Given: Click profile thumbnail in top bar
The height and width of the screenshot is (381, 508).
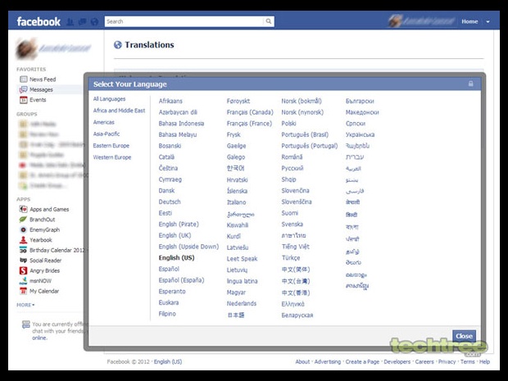Looking at the screenshot, I should coord(395,21).
